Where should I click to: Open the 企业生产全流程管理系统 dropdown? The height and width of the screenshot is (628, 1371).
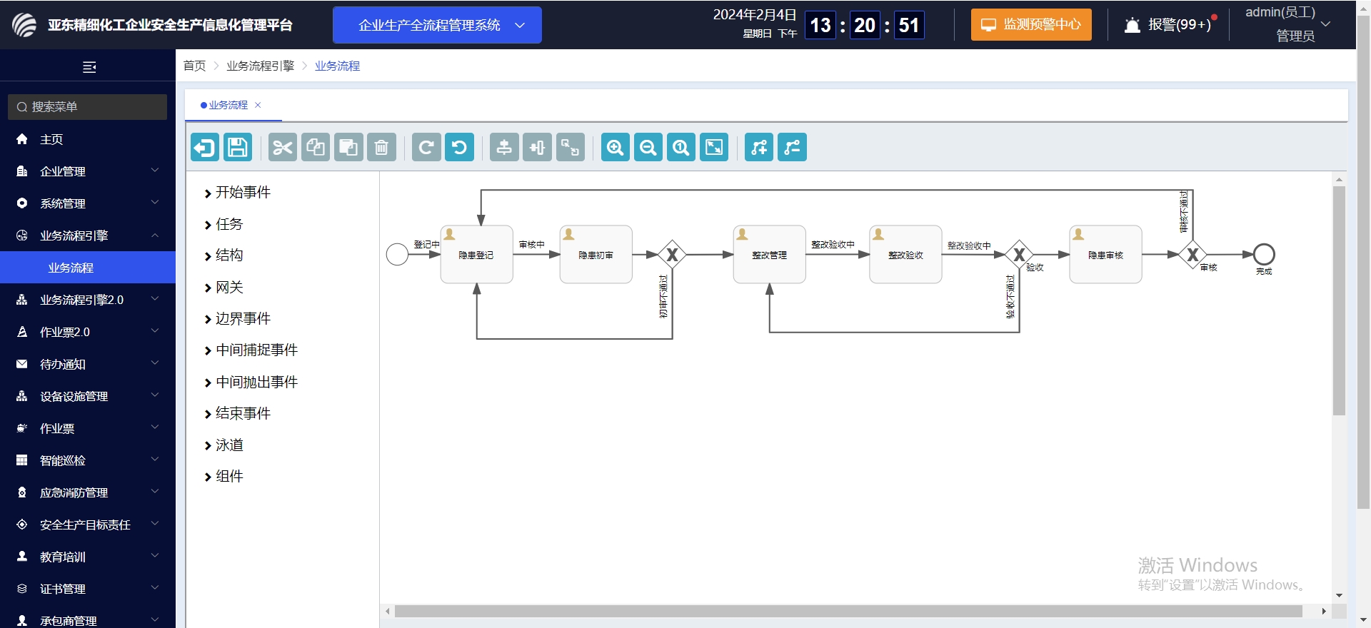point(437,25)
